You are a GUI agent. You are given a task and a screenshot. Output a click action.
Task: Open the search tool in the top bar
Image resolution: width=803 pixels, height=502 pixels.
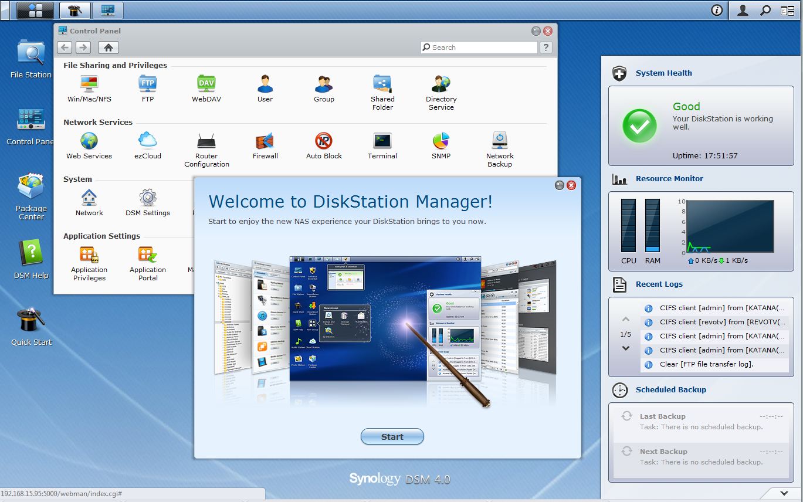tap(765, 10)
